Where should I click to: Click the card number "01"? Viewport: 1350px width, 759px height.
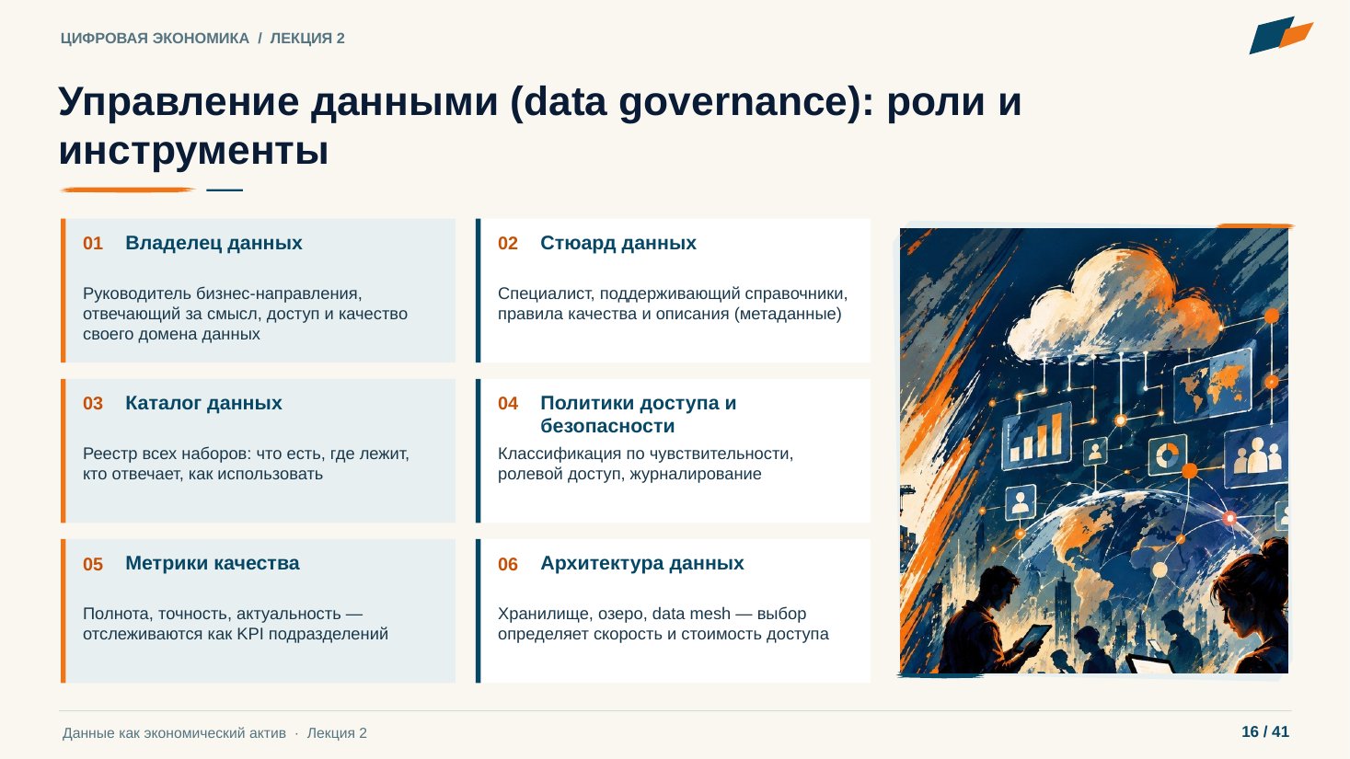pos(93,244)
